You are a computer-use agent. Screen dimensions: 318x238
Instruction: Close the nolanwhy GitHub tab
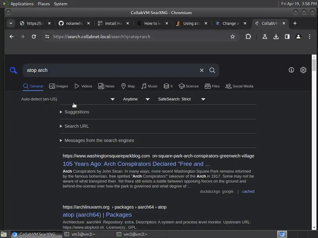(89, 24)
